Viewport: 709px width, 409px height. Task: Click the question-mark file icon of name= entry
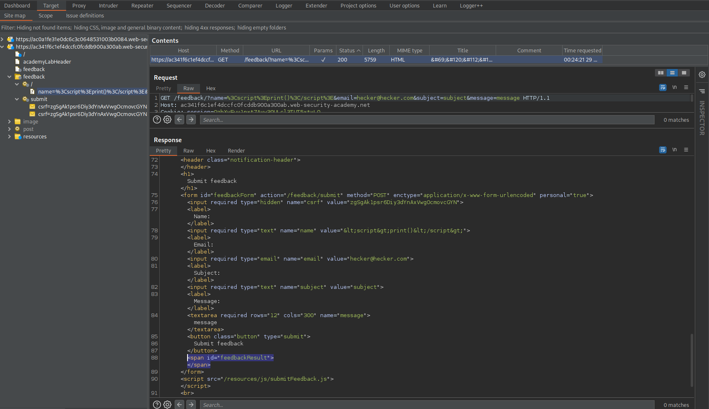(32, 92)
